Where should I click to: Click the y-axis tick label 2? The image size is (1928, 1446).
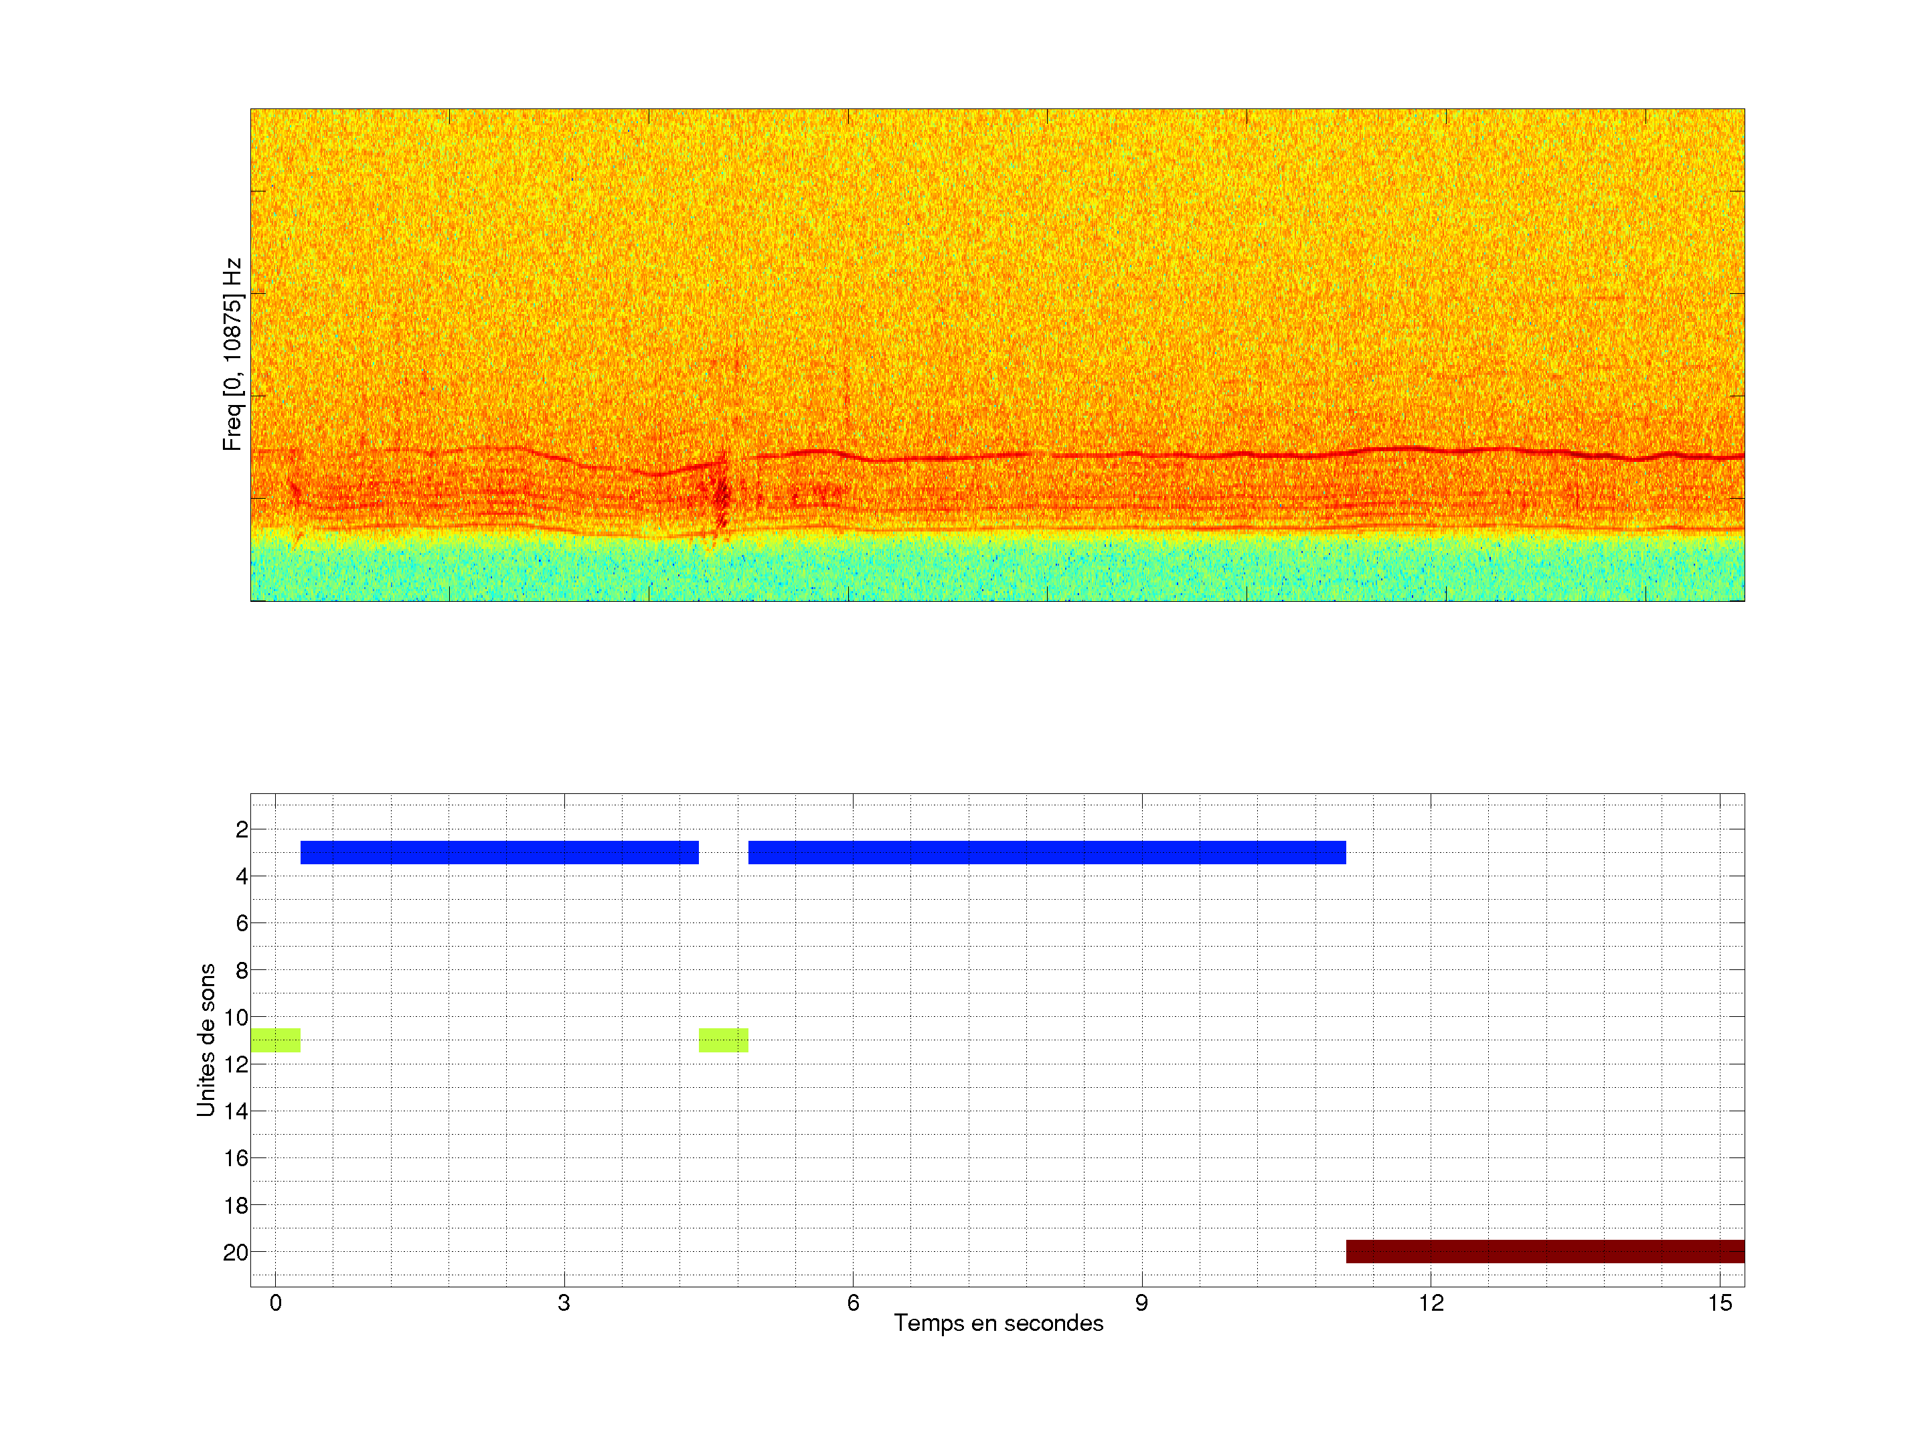pos(242,829)
